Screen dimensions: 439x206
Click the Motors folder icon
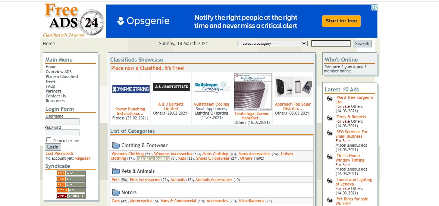tap(116, 193)
